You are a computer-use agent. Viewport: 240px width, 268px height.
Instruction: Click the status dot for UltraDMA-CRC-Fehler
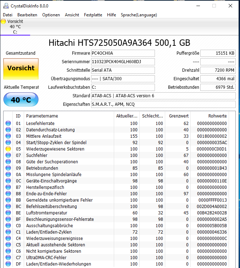(8, 257)
